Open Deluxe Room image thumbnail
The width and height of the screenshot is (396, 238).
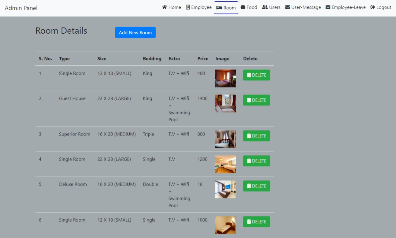(x=226, y=189)
